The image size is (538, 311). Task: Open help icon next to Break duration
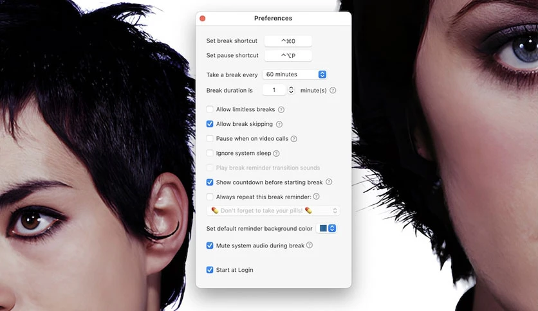333,91
